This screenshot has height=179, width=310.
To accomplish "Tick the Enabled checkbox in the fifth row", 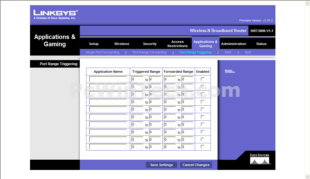I will point(203,109).
